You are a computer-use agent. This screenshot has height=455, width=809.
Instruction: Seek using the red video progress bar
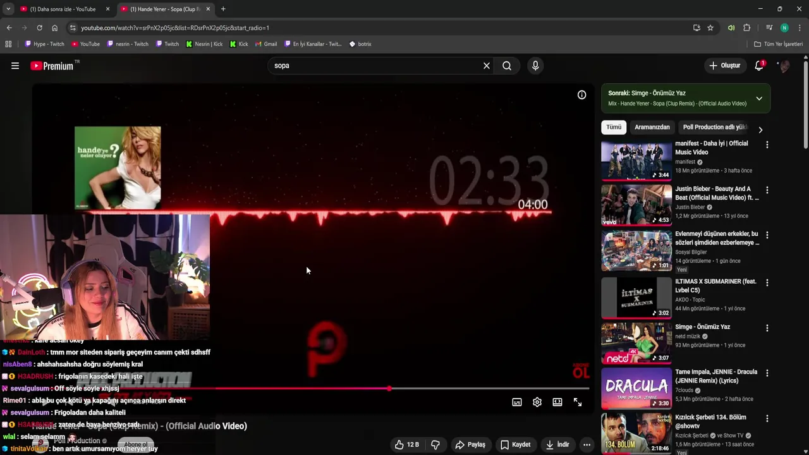(313, 389)
